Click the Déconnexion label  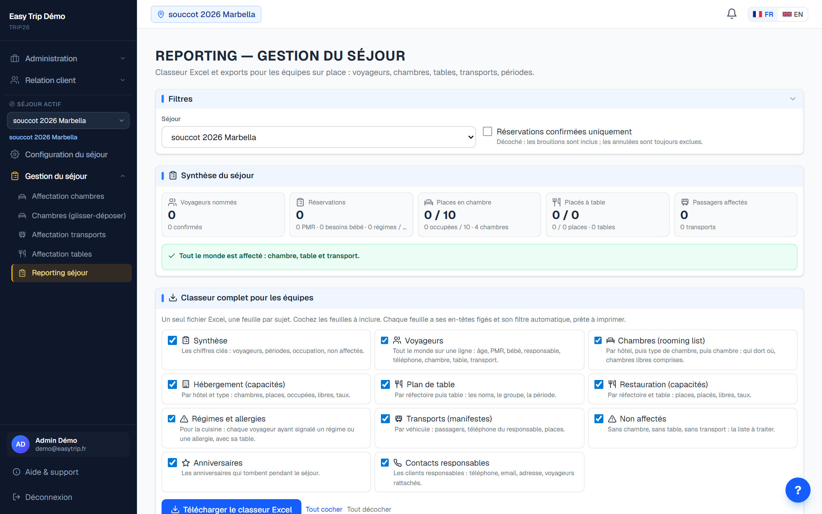click(x=49, y=497)
